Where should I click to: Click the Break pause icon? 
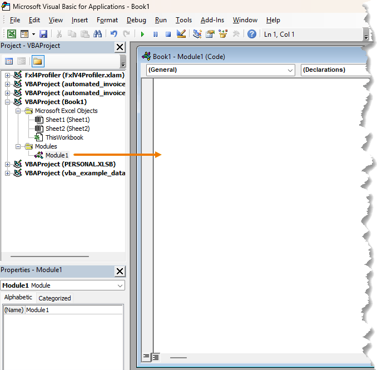[x=155, y=34]
